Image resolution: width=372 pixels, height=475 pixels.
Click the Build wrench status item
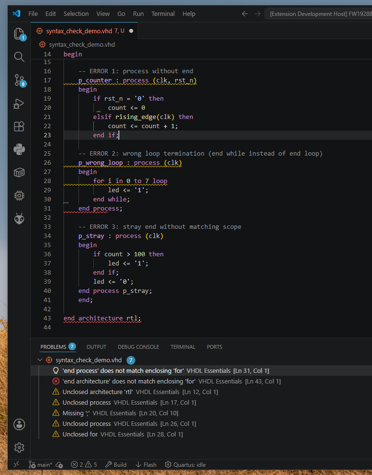point(116,464)
